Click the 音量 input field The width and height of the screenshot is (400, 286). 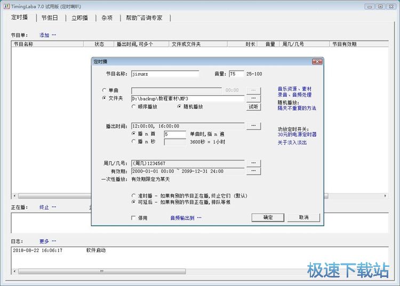236,74
